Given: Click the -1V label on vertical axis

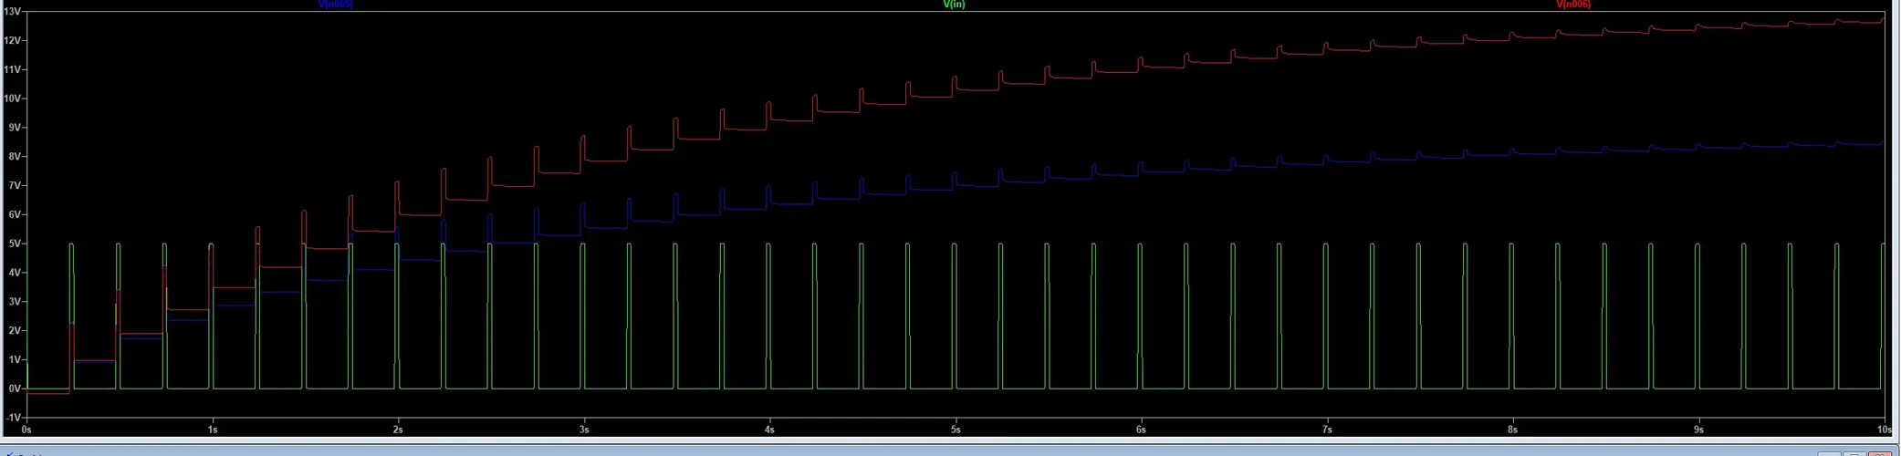Looking at the screenshot, I should coord(13,418).
